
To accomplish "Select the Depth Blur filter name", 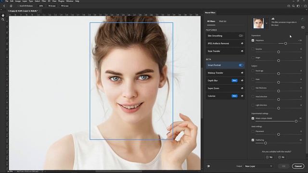I will 213,81.
